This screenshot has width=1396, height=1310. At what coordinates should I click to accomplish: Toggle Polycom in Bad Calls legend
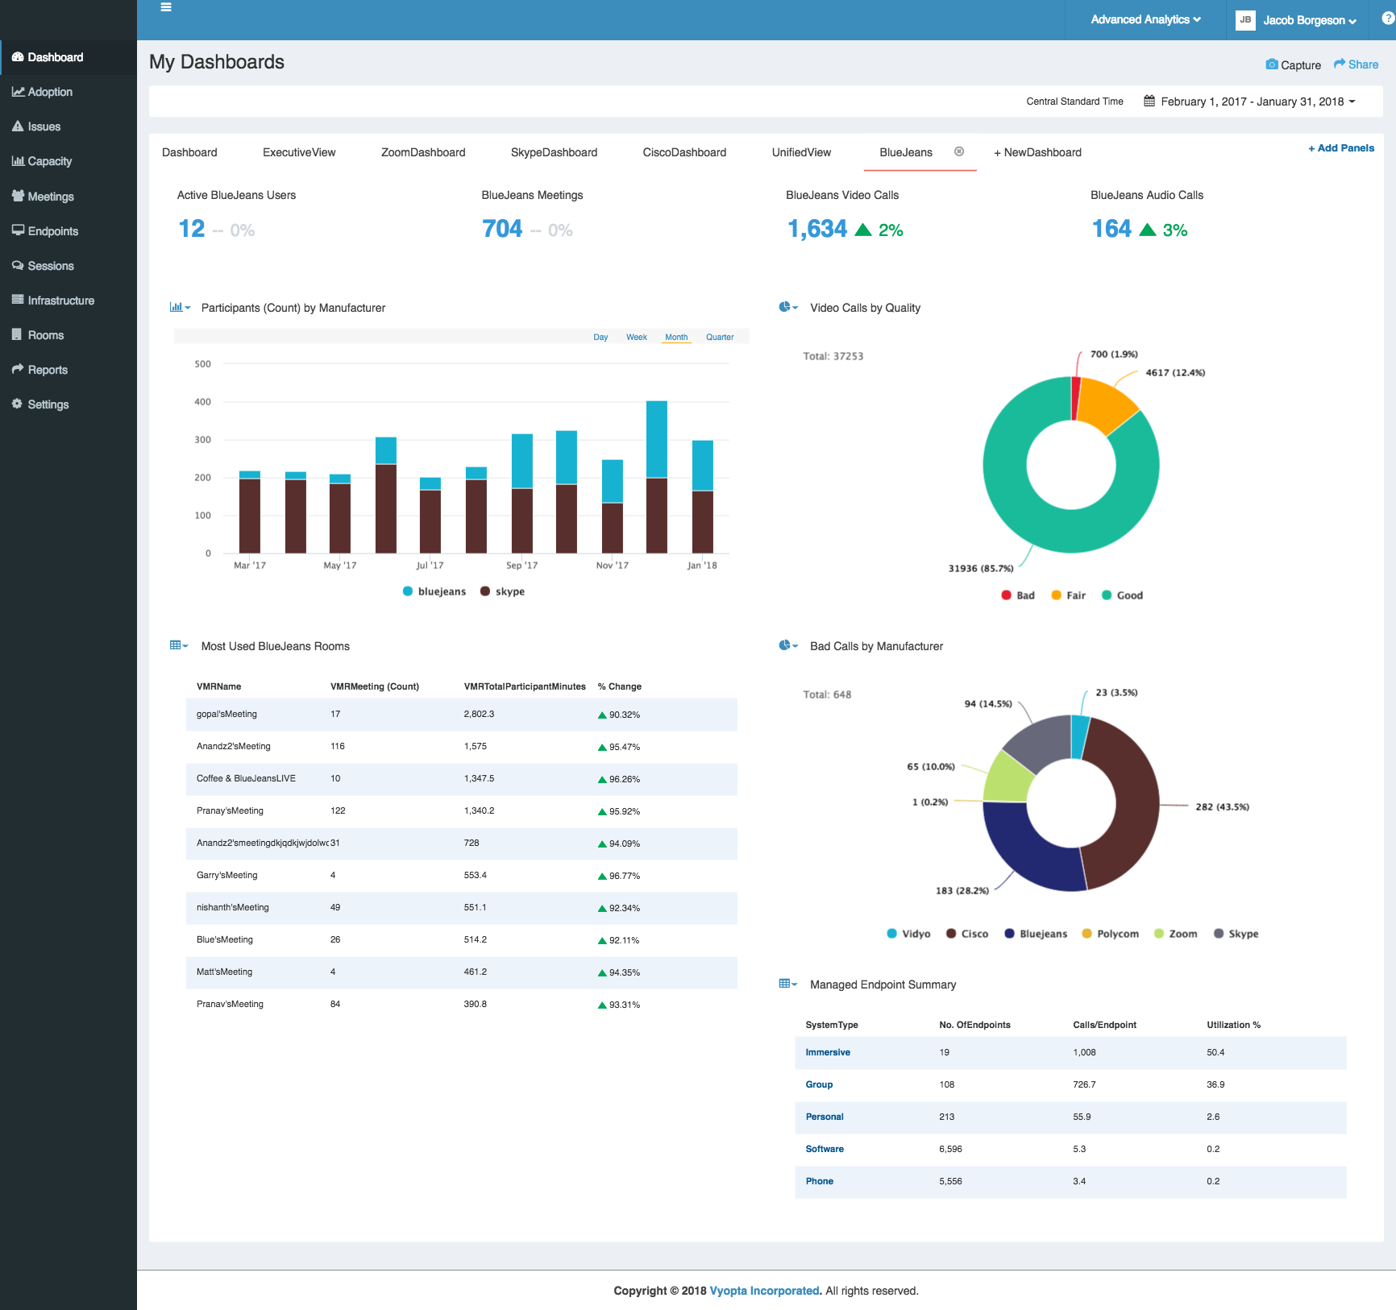(1110, 934)
